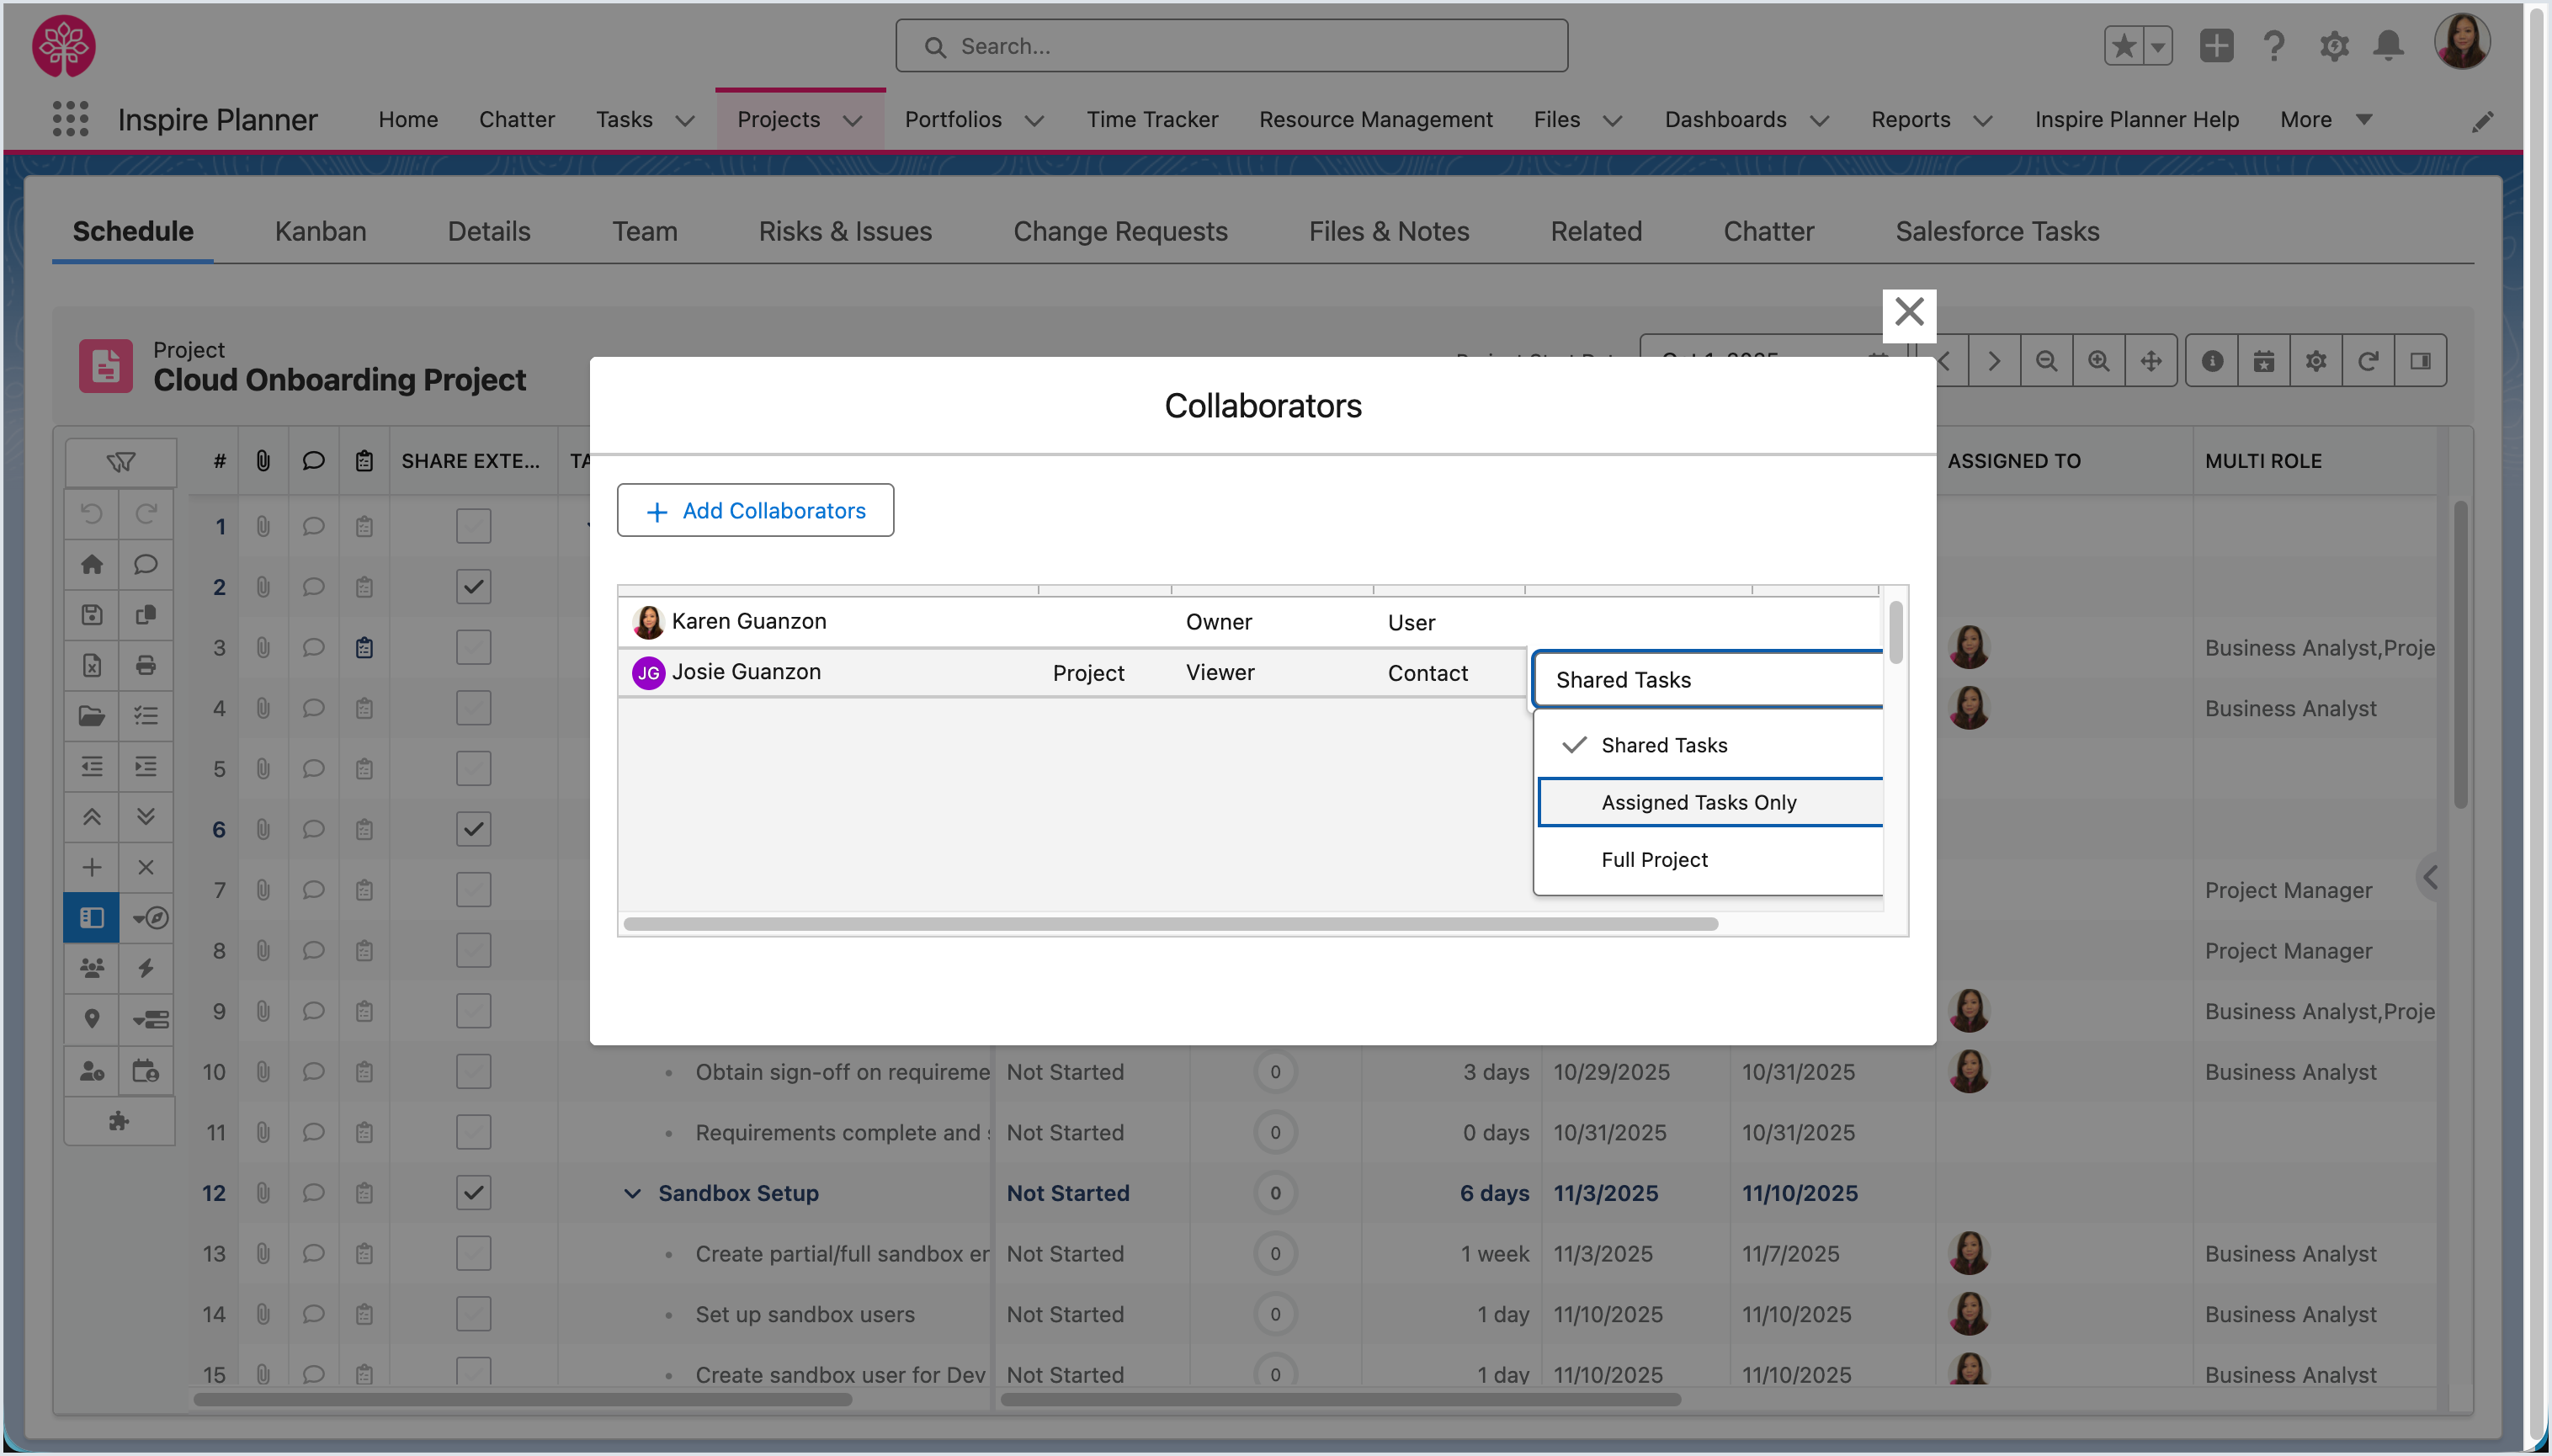
Task: Click the zoom in magnifier icon
Action: coord(2098,361)
